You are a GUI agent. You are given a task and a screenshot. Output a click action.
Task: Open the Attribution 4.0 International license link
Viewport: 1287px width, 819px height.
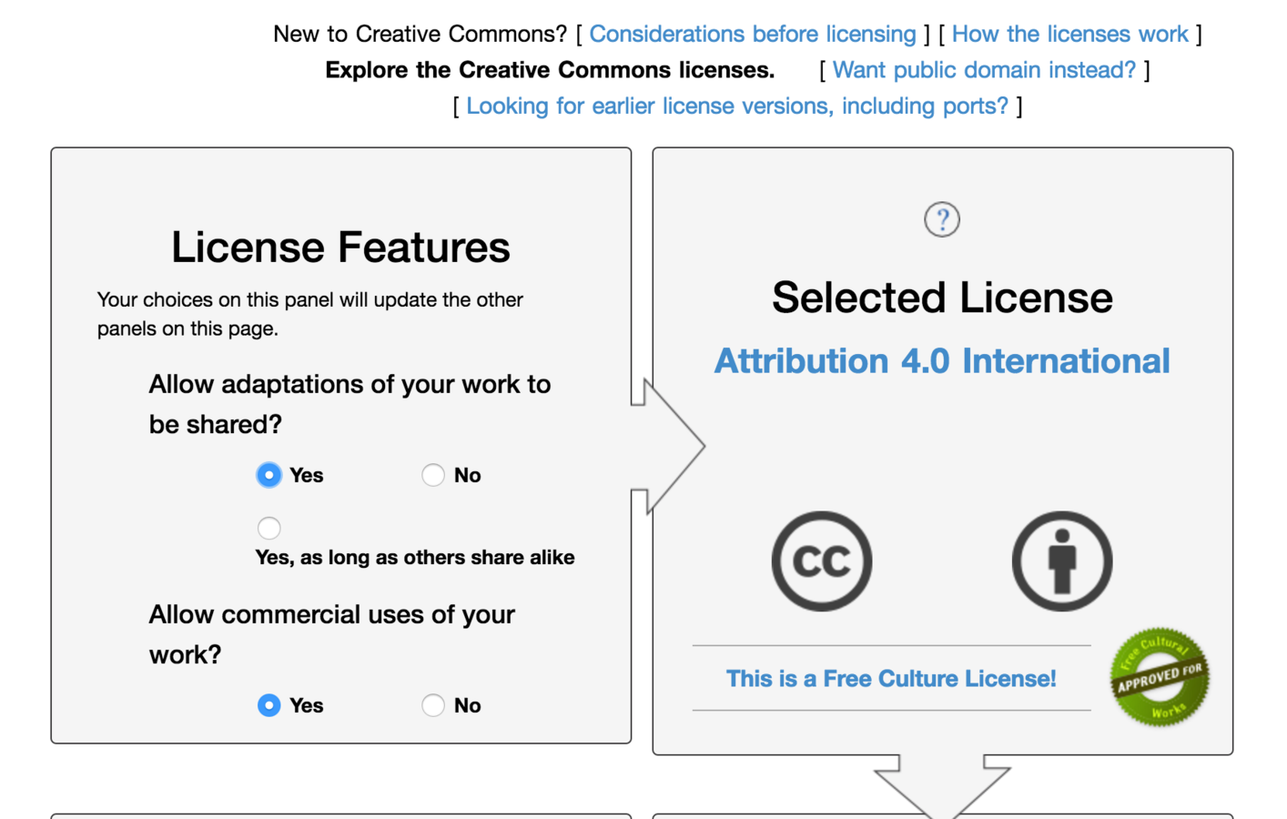pos(942,361)
